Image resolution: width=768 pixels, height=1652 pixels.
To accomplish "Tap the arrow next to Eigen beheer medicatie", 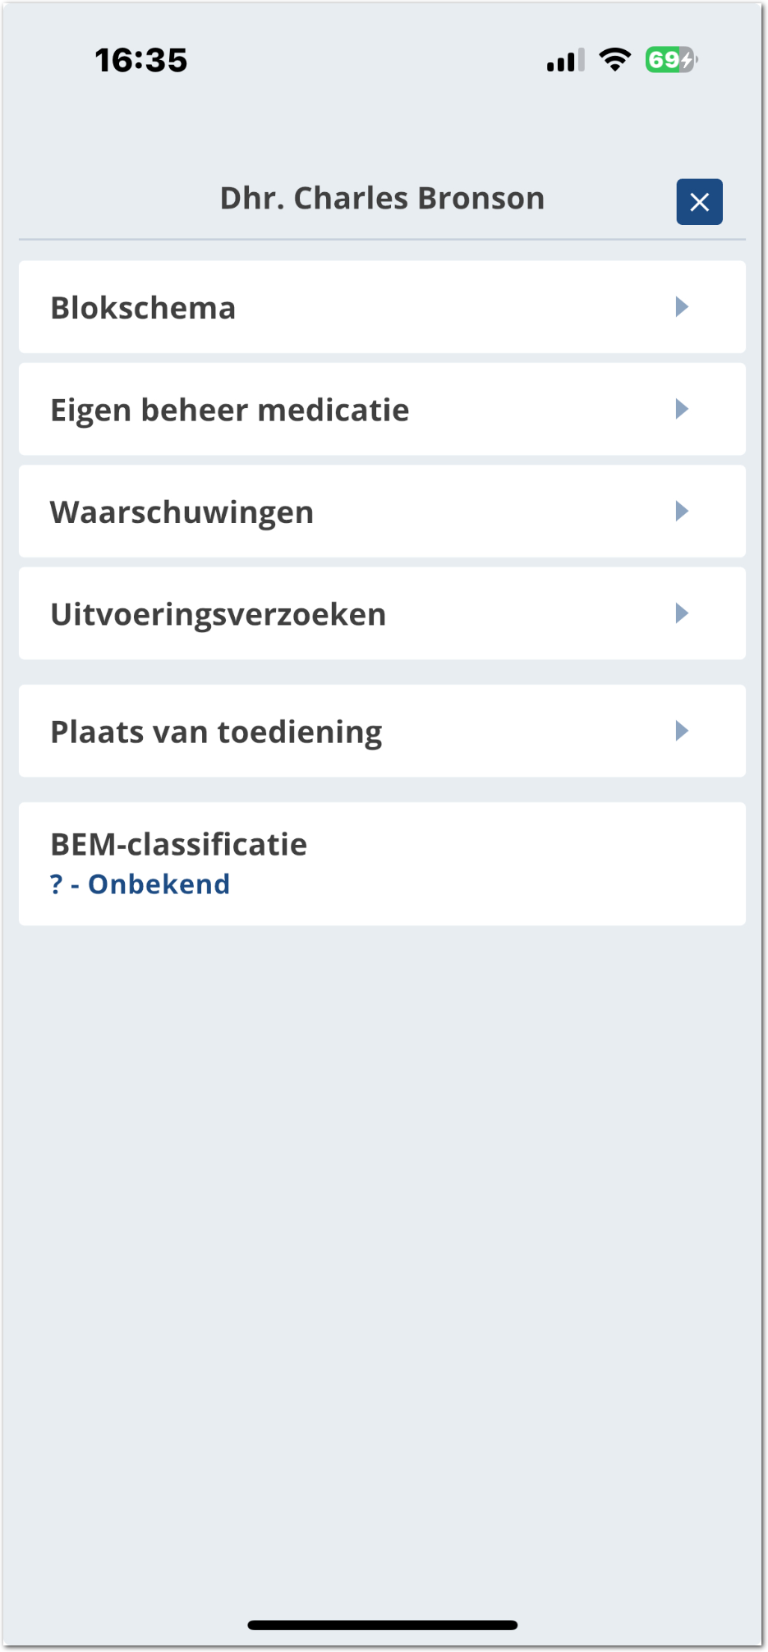I will click(681, 409).
